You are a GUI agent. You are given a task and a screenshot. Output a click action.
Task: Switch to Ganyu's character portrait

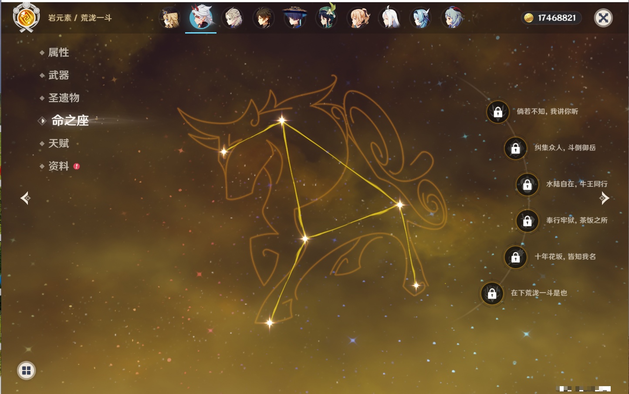coord(452,18)
